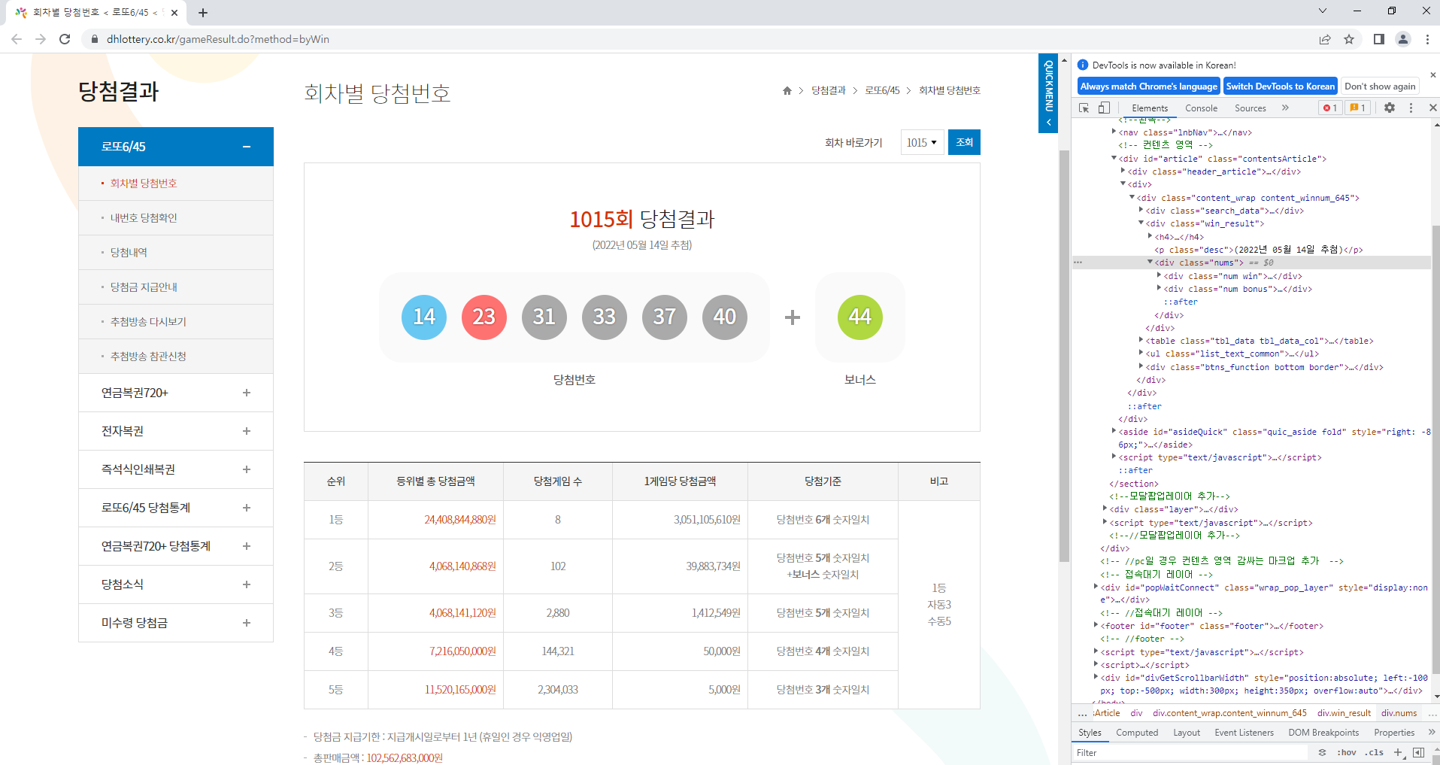
Task: Bookmark this page with the star icon
Action: click(x=1349, y=39)
